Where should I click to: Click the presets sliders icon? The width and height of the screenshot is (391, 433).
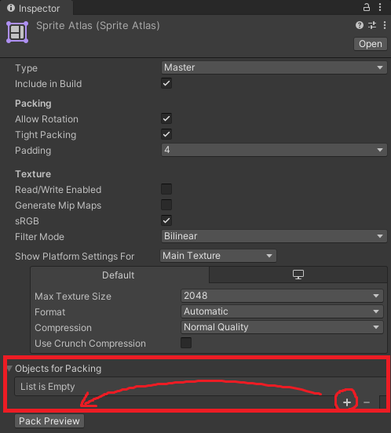point(372,25)
